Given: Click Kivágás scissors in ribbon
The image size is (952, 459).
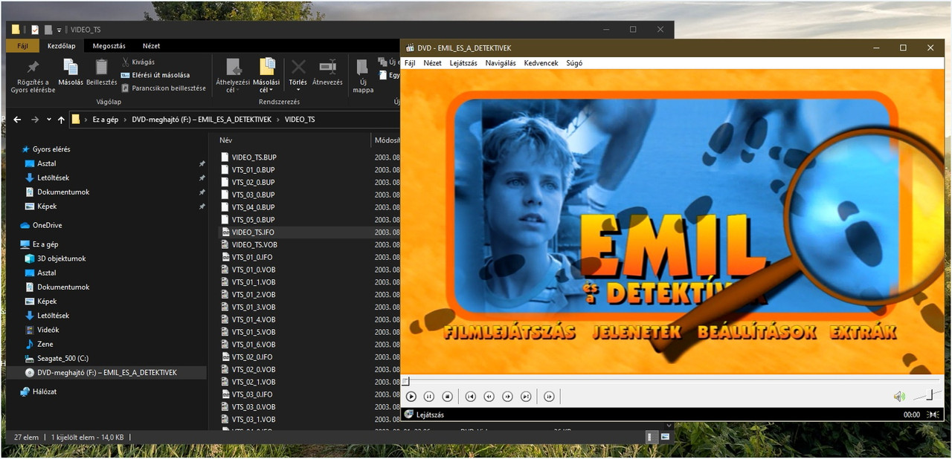Looking at the screenshot, I should tap(138, 62).
